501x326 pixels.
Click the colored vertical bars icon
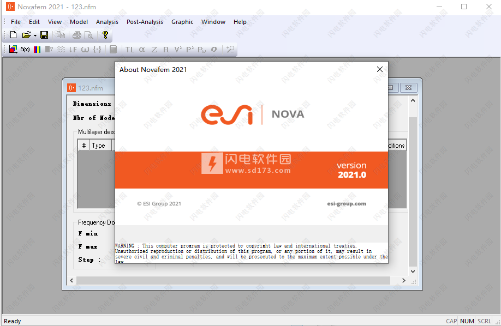(37, 50)
